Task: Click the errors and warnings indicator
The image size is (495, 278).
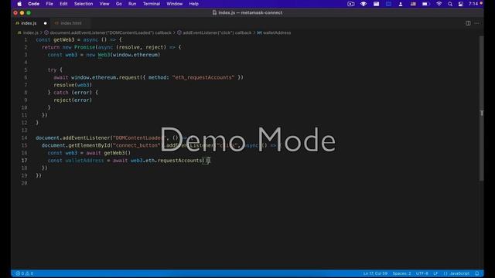Action: click(25, 273)
